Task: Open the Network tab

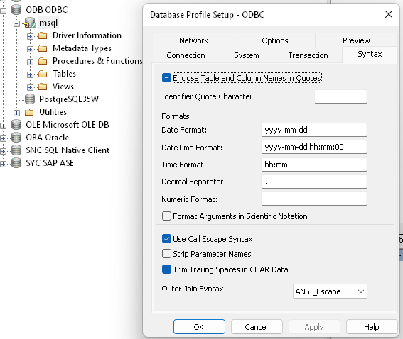Action: tap(193, 40)
